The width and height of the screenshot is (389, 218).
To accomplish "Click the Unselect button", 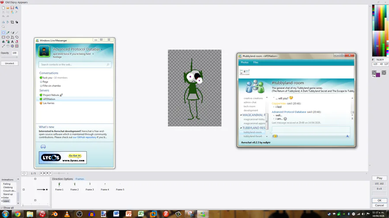I will (x=10, y=63).
